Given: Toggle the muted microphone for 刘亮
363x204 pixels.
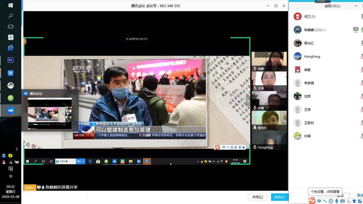Looking at the screenshot, I should click(362, 96).
